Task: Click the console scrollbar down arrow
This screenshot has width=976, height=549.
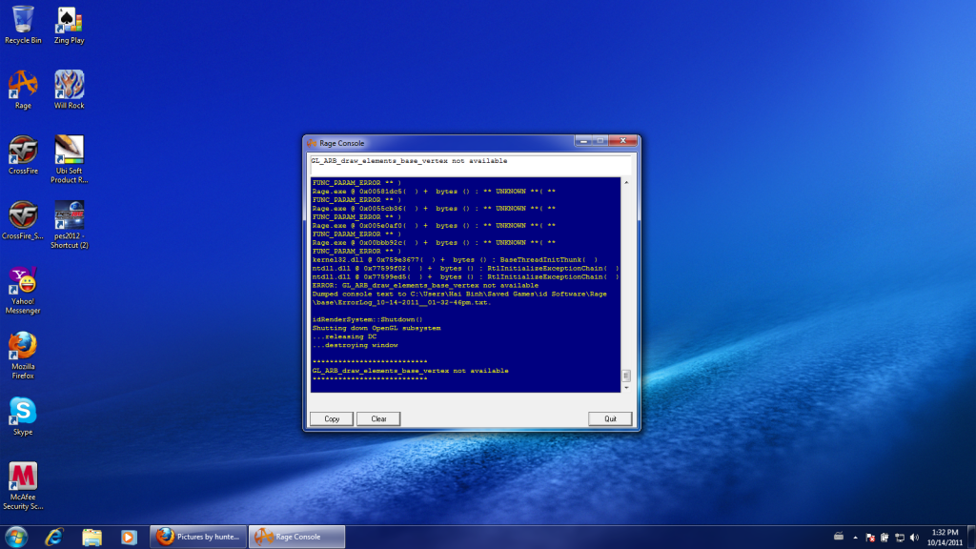Action: (x=626, y=388)
